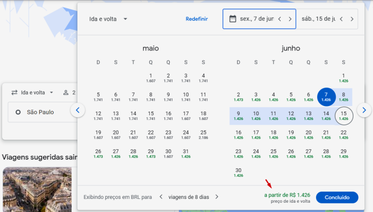
Task: Select June 29 in the calendar
Action: [344, 154]
